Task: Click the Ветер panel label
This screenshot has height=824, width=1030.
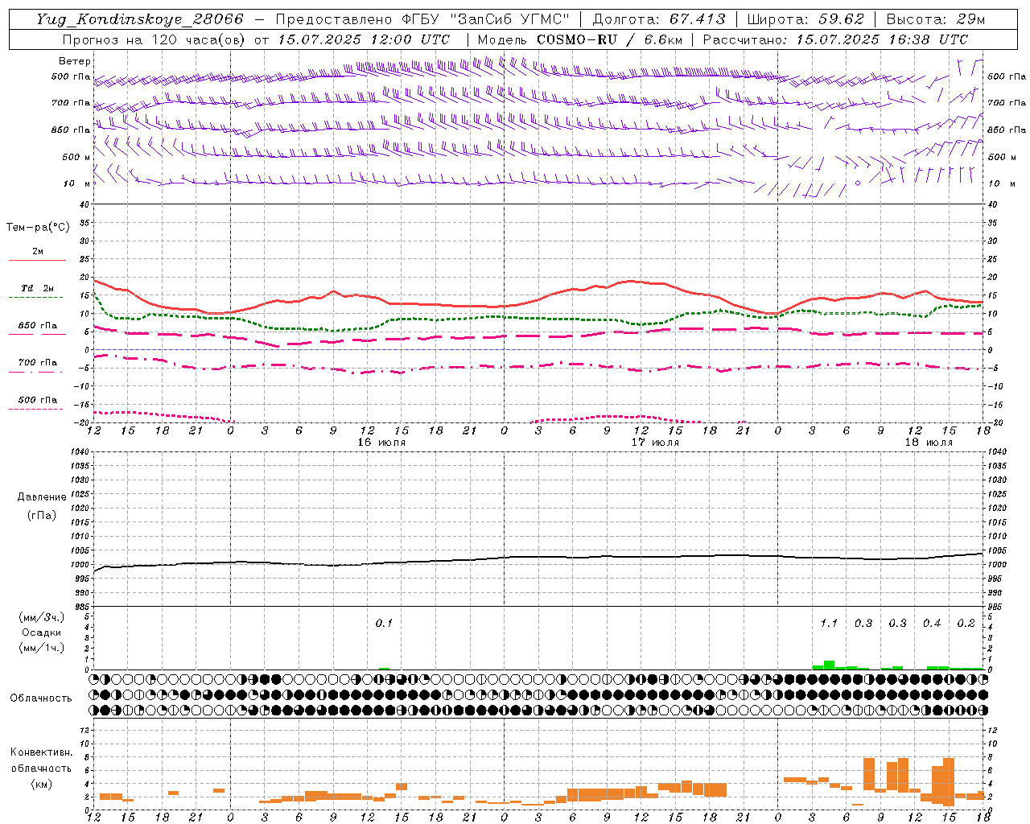Action: [75, 61]
